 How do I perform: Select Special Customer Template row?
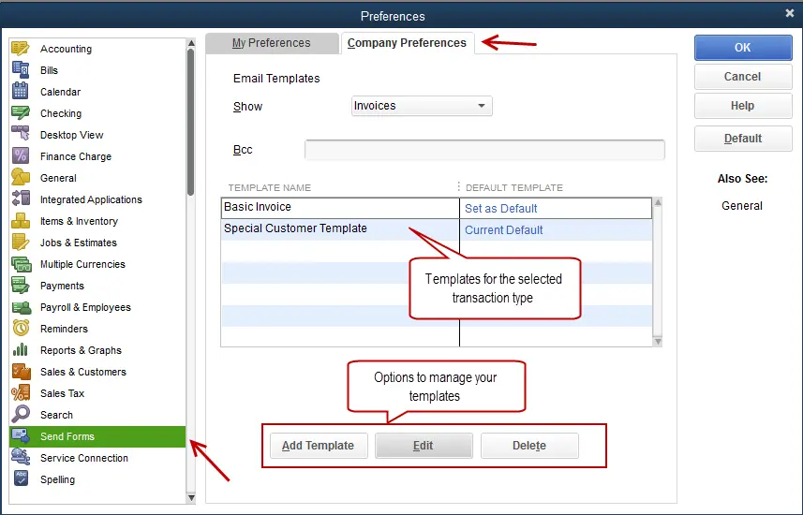(x=296, y=229)
